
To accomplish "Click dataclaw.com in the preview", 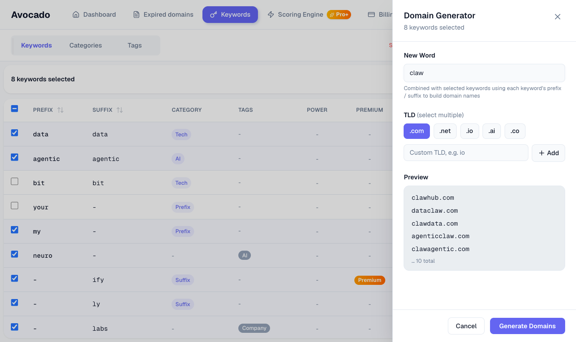I will pos(435,211).
